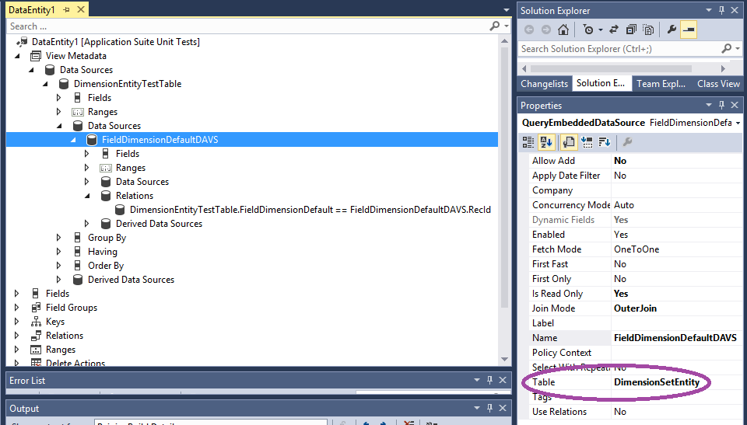Click the Solution Explorer horizontal scrollbar

point(622,68)
